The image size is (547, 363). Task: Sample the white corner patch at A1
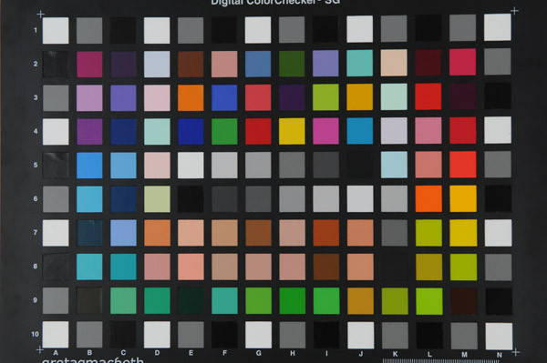point(56,31)
